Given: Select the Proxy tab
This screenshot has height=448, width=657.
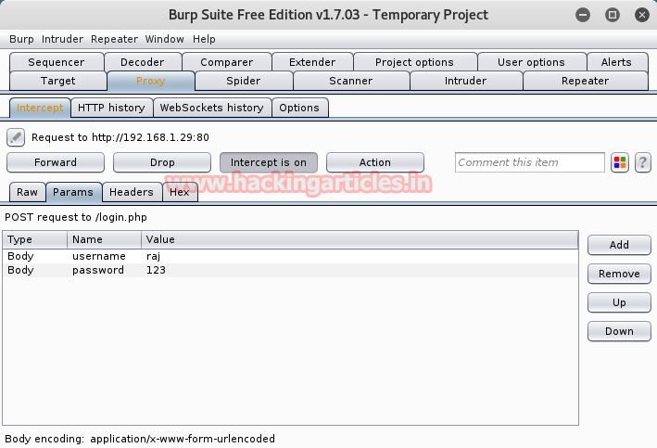Looking at the screenshot, I should [x=151, y=81].
